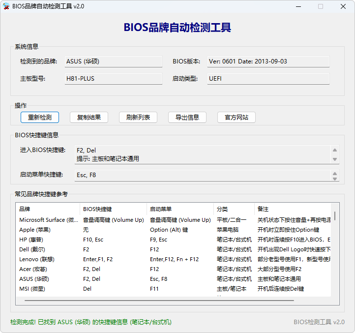355x333 pixels.
Task: Click the 复制结果 button
Action: [x=89, y=117]
